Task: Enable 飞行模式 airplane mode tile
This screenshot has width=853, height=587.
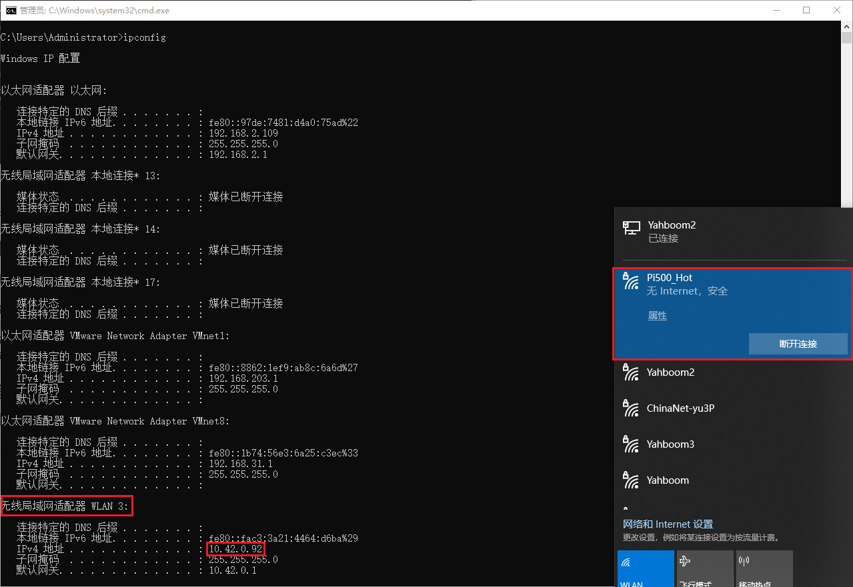Action: [704, 568]
